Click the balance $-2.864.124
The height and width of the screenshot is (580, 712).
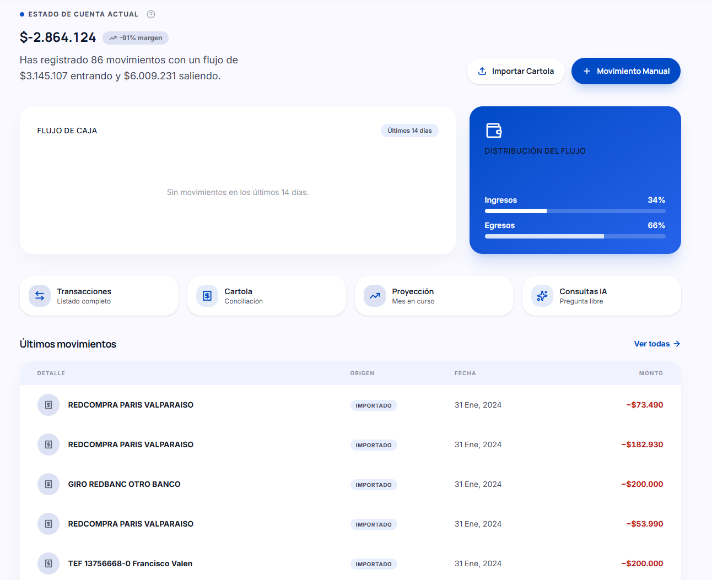click(x=58, y=37)
